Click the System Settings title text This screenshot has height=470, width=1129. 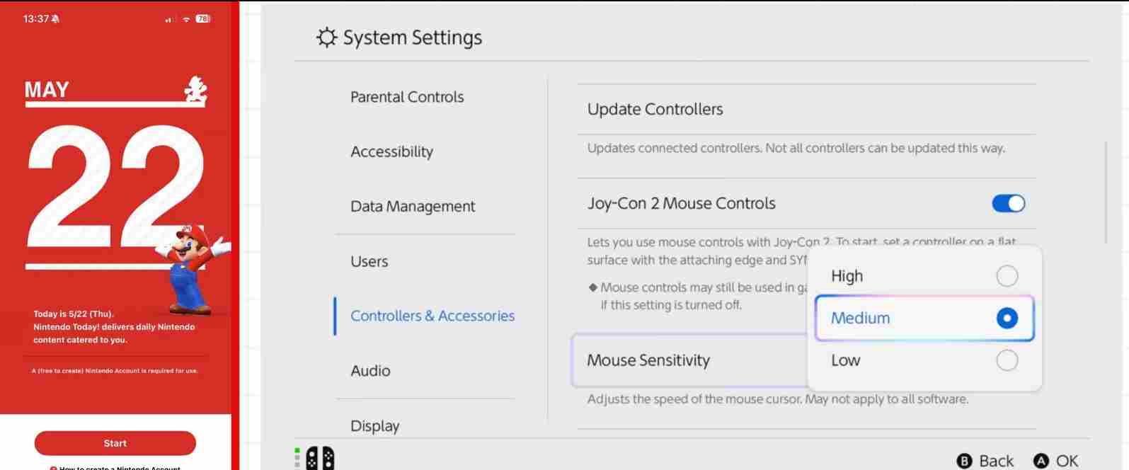click(x=413, y=38)
